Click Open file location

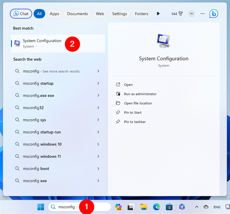(138, 103)
